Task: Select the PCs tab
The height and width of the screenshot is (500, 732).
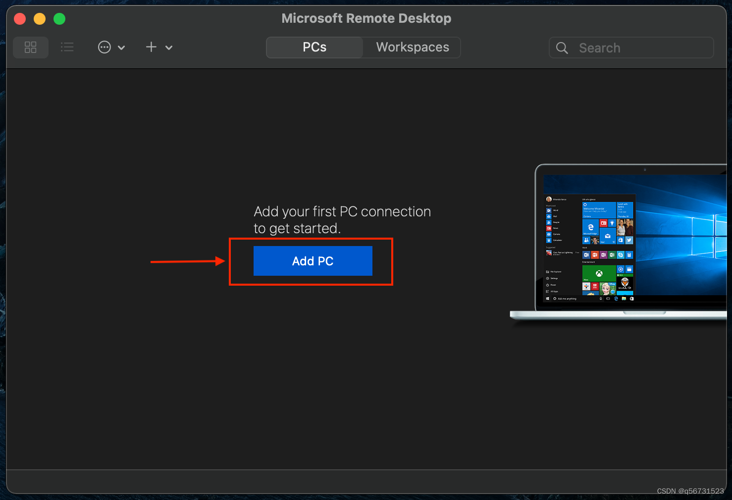Action: point(314,48)
